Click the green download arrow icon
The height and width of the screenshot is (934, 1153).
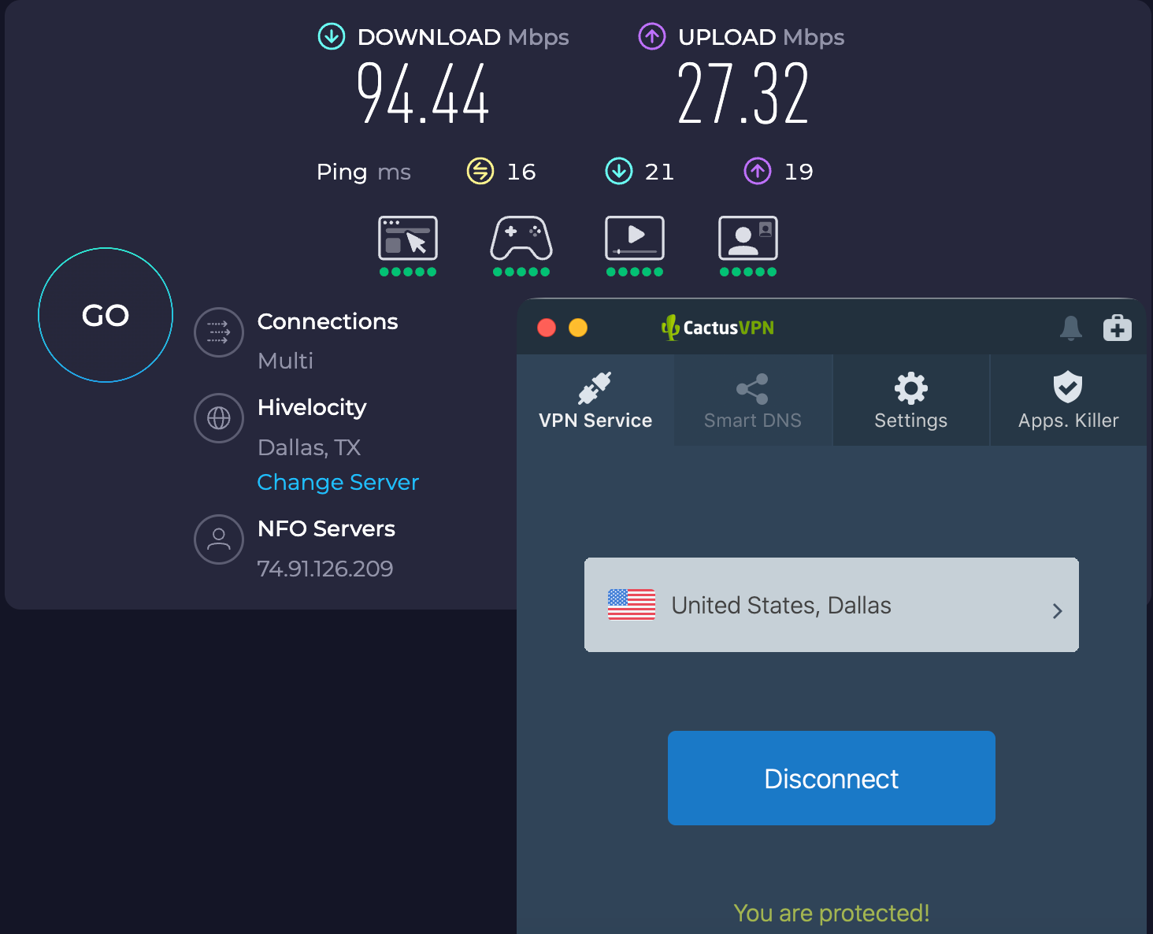[x=332, y=36]
